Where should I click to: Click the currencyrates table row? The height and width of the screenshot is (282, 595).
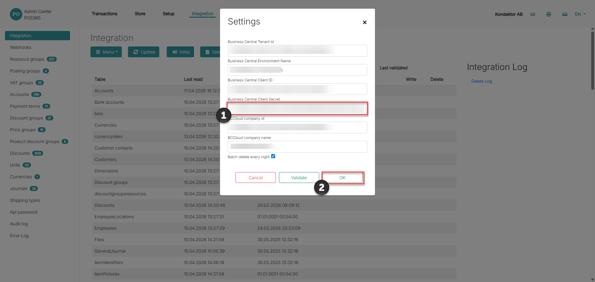pos(274,137)
